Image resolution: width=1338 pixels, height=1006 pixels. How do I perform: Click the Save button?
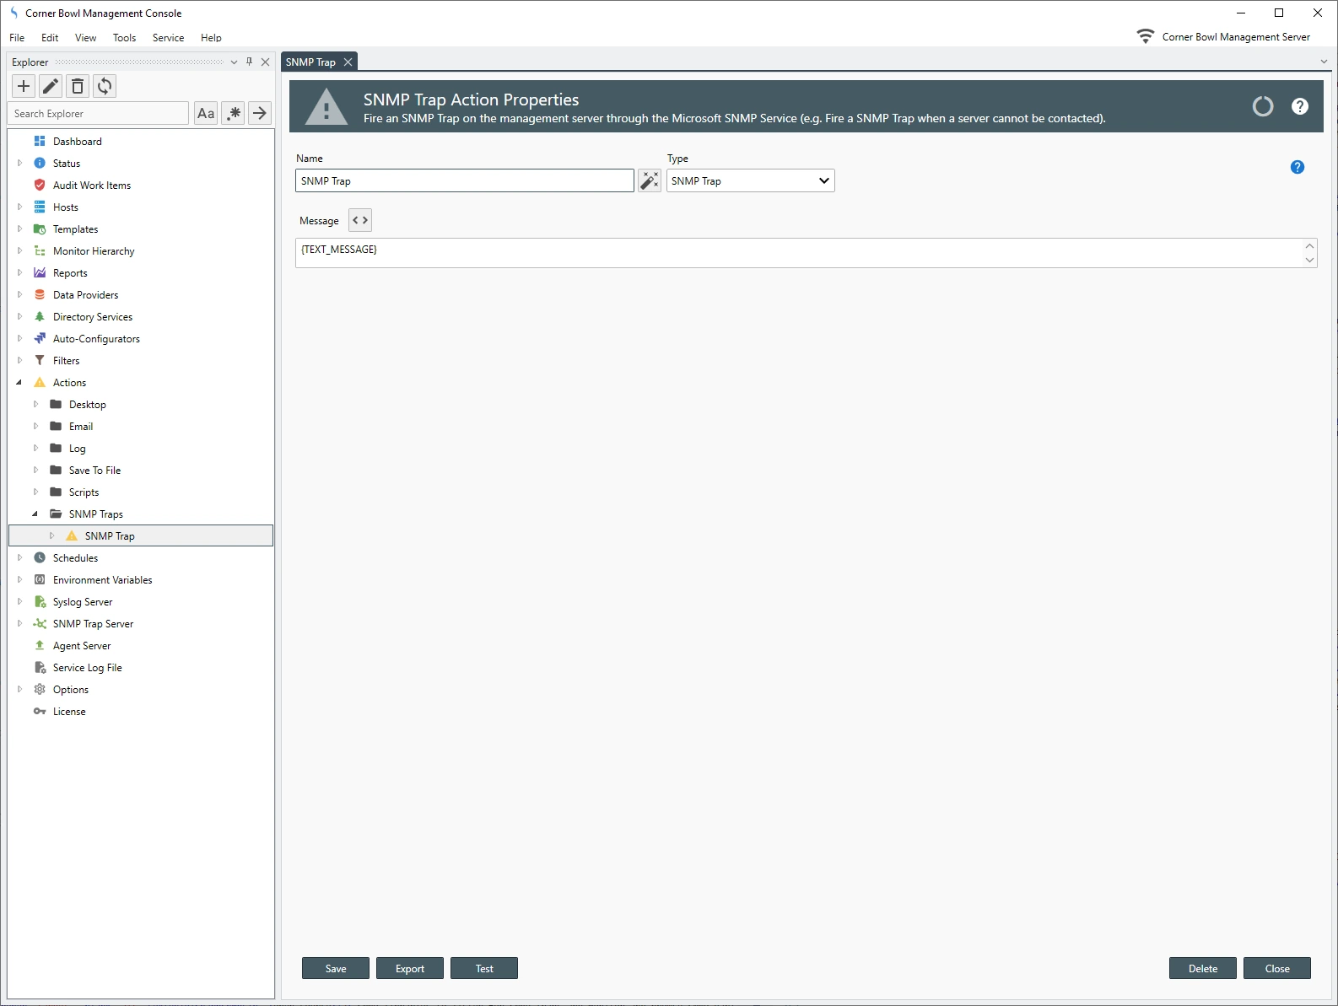[x=335, y=968]
